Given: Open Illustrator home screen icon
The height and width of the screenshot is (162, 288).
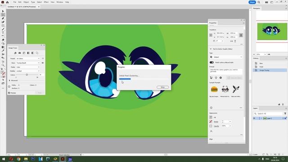Looking at the screenshot, I should [7, 2].
